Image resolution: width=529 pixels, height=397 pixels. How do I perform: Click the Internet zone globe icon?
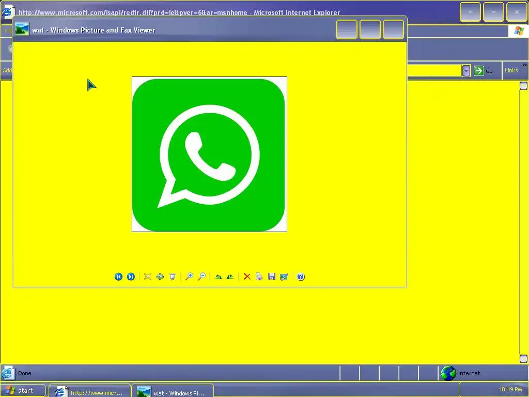pyautogui.click(x=448, y=373)
